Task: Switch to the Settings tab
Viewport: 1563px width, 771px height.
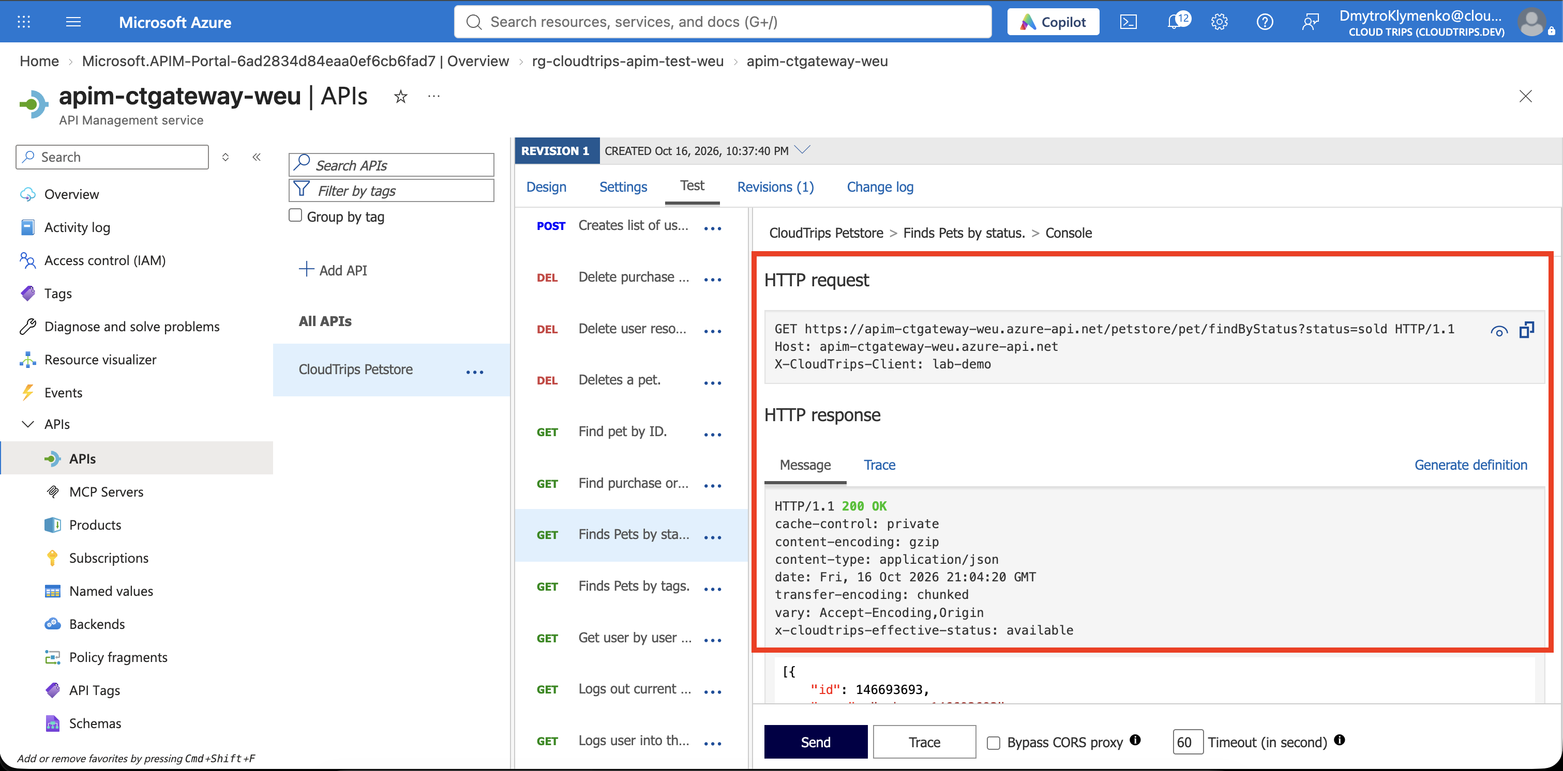Action: pyautogui.click(x=623, y=187)
